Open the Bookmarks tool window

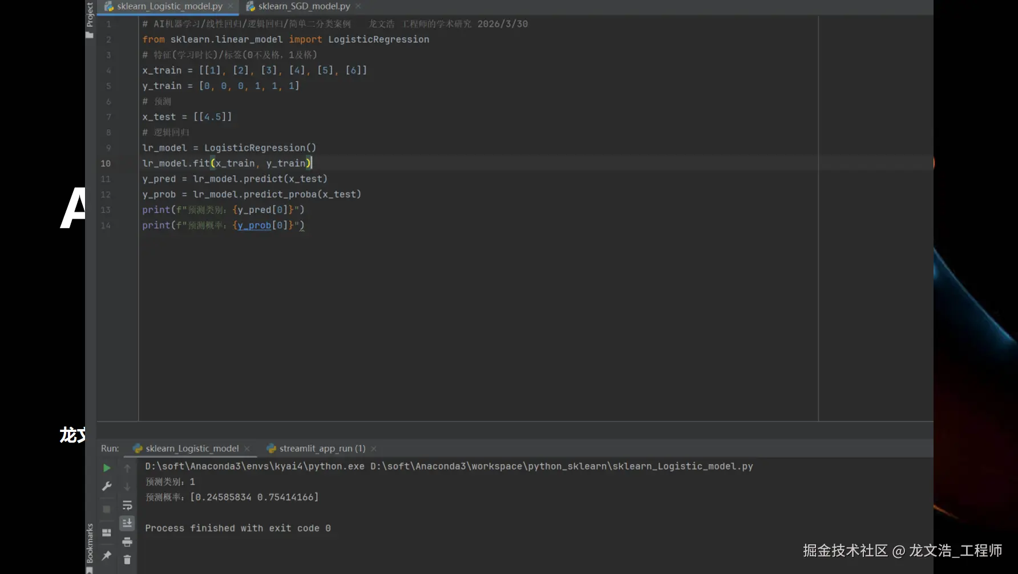click(x=90, y=547)
